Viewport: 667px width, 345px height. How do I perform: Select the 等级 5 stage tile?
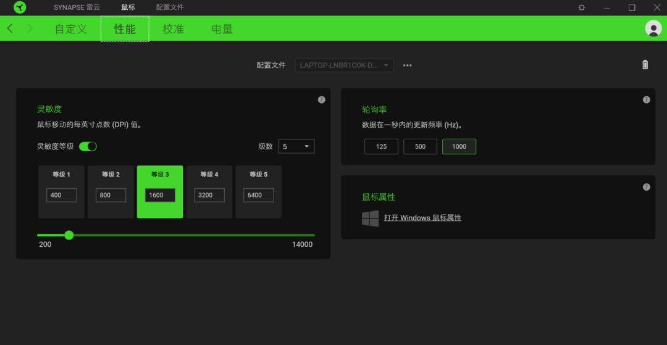(259, 192)
